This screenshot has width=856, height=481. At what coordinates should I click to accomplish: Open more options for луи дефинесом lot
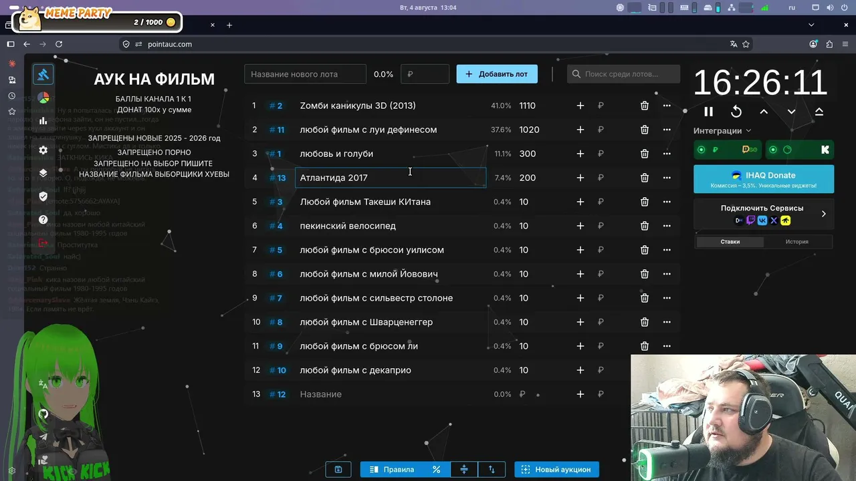pyautogui.click(x=667, y=130)
